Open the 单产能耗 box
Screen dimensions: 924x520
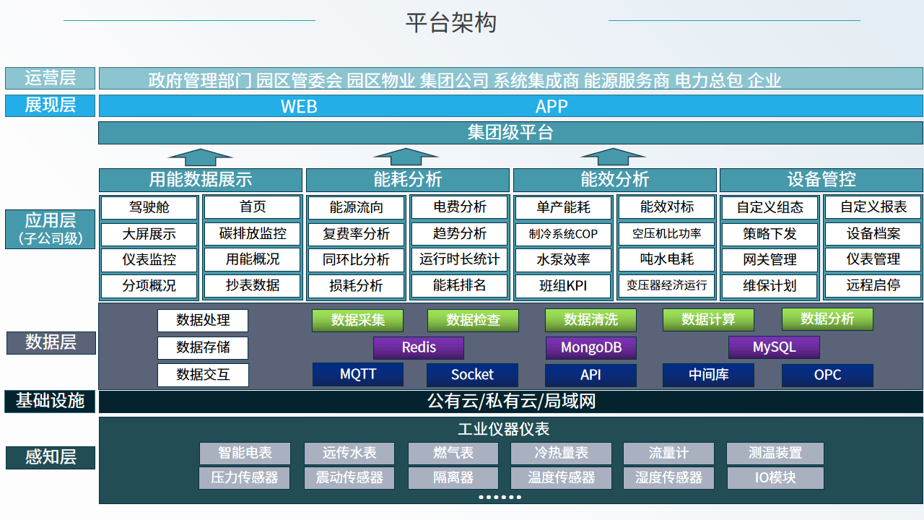(x=563, y=207)
